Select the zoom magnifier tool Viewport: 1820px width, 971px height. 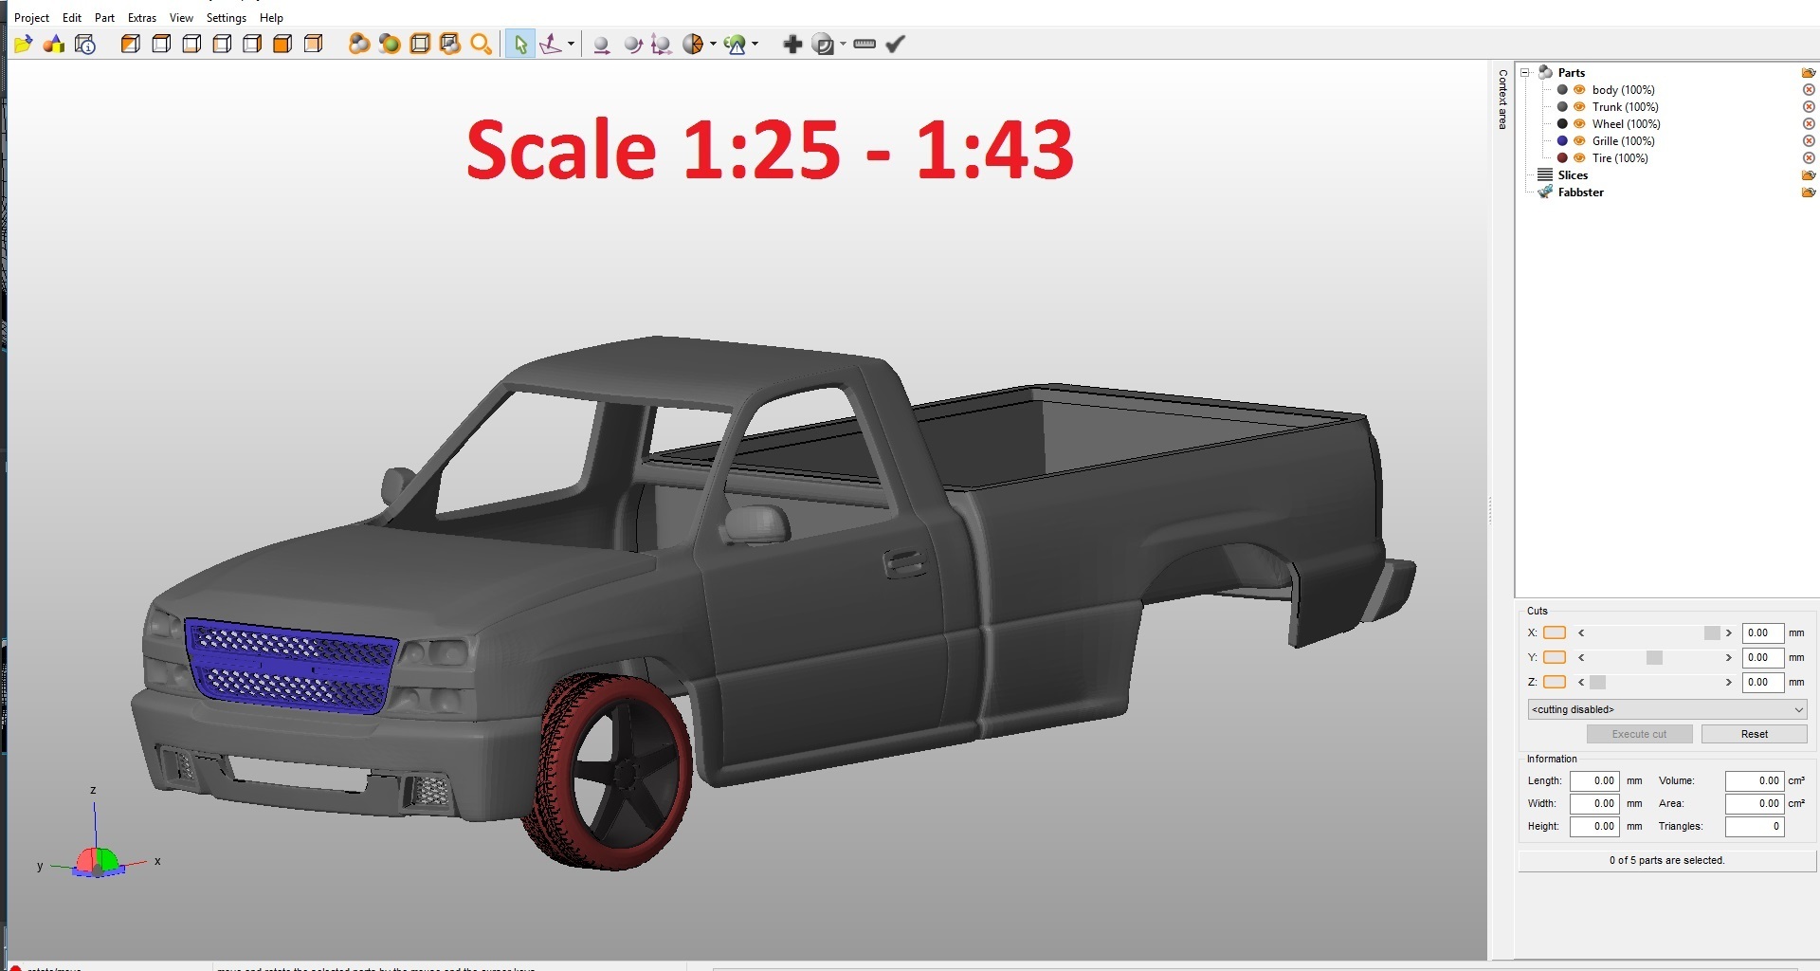[482, 44]
